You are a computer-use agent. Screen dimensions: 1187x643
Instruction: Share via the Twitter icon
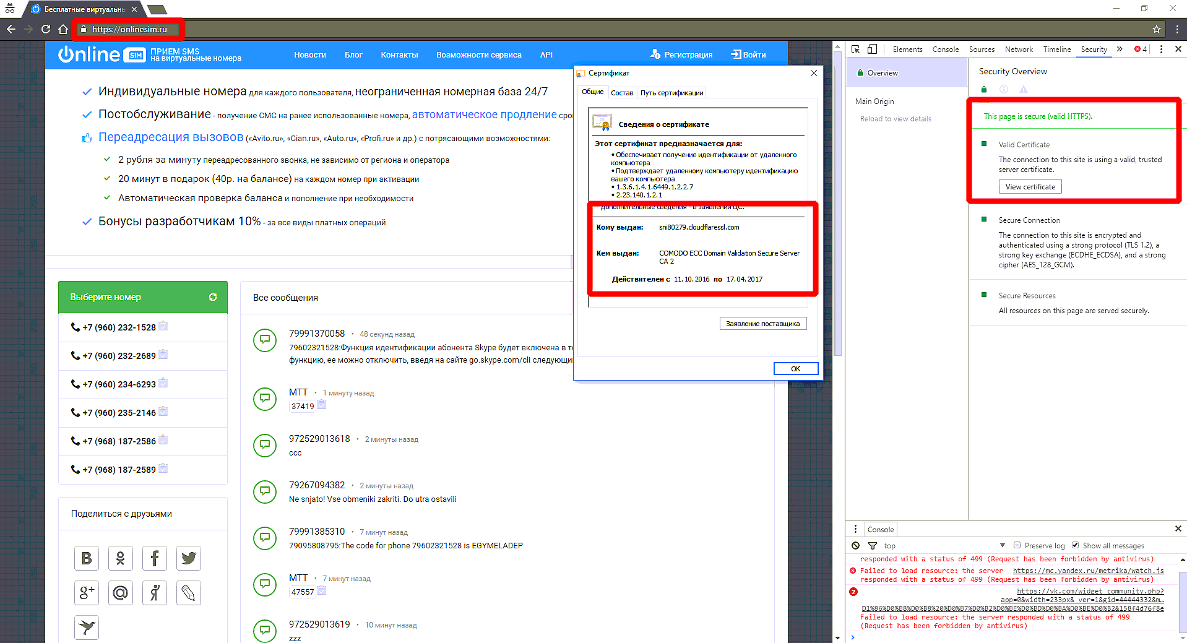point(189,558)
